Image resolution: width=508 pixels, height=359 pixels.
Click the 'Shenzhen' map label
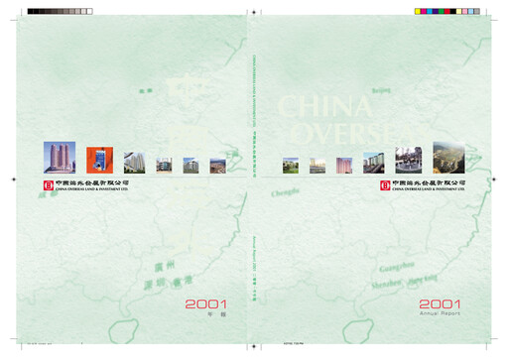tap(386, 284)
